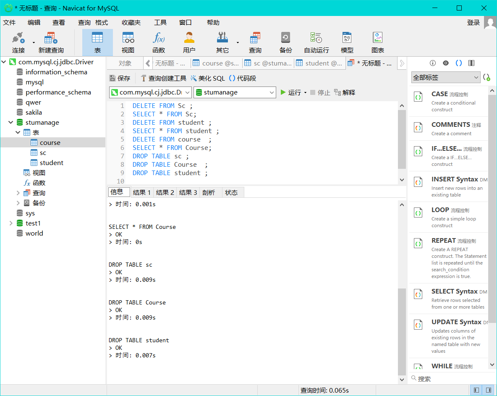The width and height of the screenshot is (497, 396).
Task: Open the 编辑 menu
Action: [34, 23]
